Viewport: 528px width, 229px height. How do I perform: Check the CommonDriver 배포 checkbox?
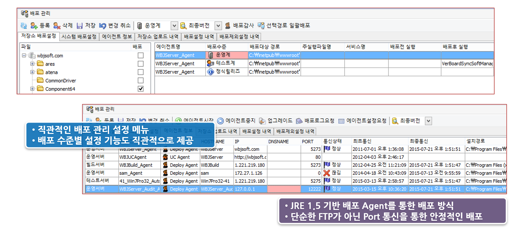pos(141,80)
